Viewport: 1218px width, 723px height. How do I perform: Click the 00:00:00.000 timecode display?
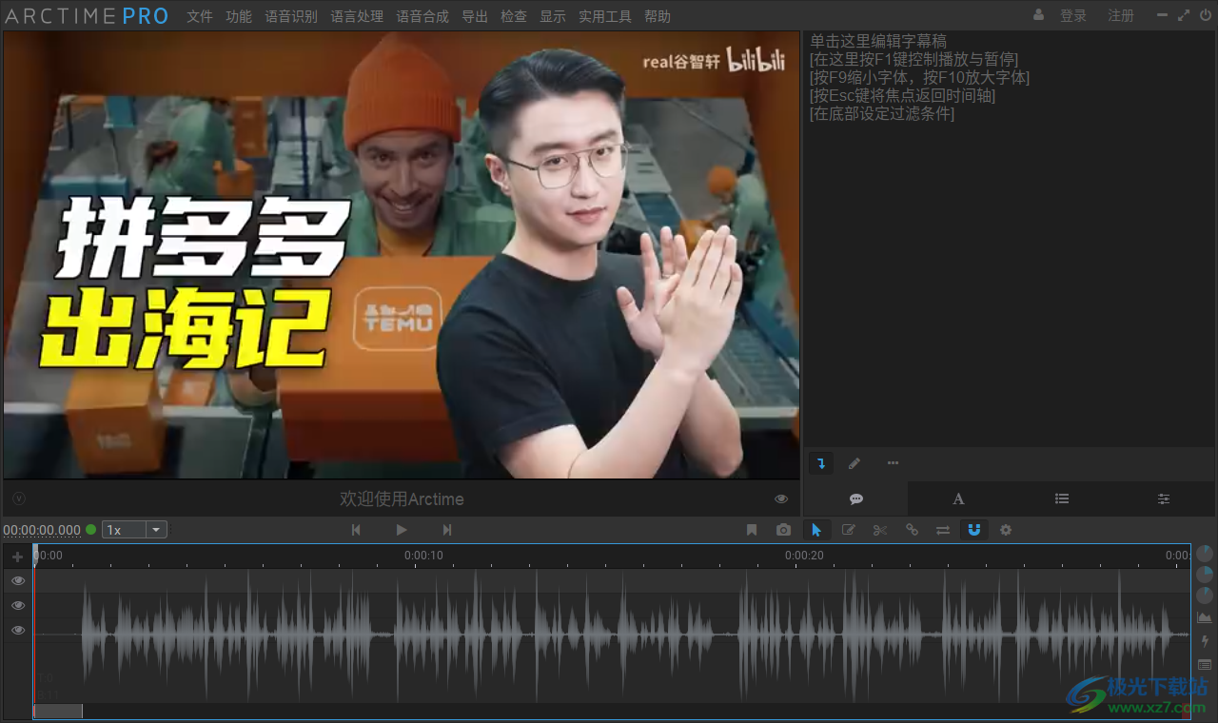(42, 531)
